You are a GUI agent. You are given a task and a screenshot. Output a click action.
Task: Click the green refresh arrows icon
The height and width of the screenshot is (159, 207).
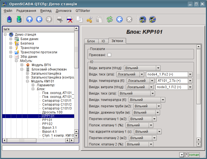click(x=110, y=19)
